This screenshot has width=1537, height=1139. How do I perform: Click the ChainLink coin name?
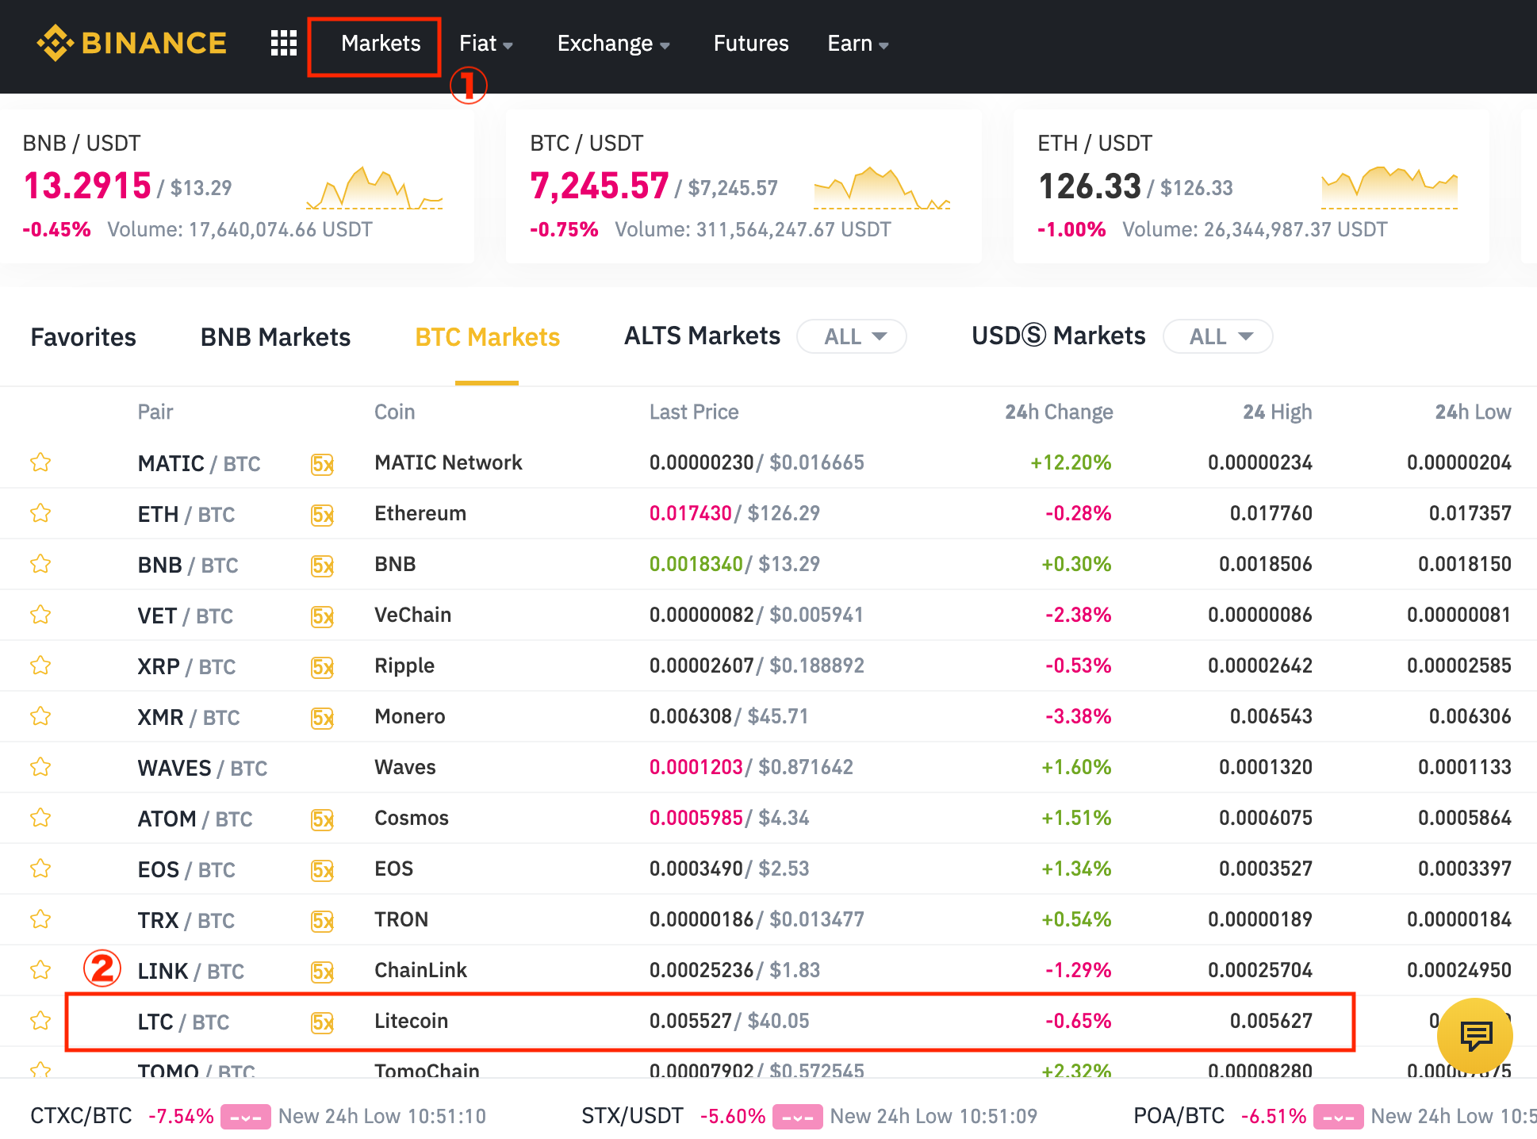(420, 970)
